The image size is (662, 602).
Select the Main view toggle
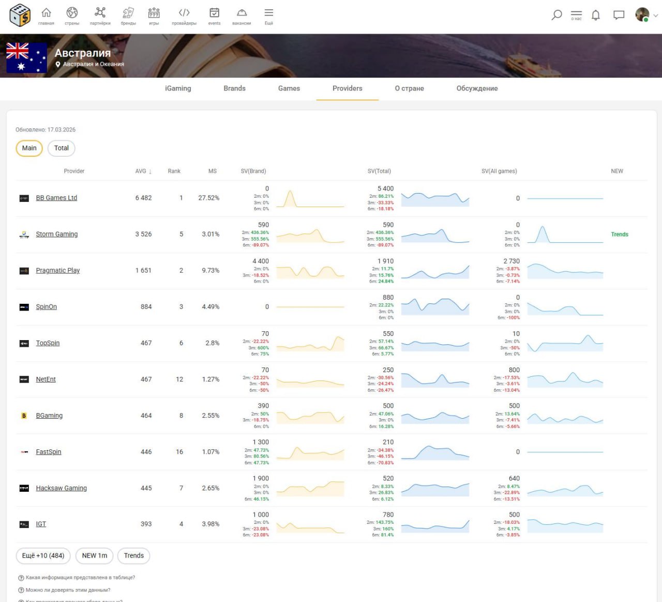coord(29,148)
